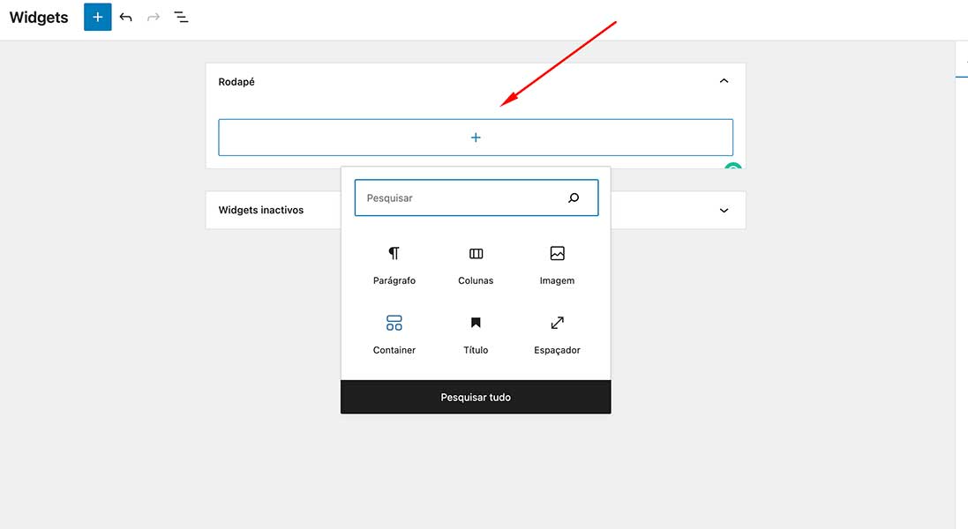Image resolution: width=968 pixels, height=529 pixels.
Task: Click the Widgets inactivos panel title
Action: coord(261,211)
